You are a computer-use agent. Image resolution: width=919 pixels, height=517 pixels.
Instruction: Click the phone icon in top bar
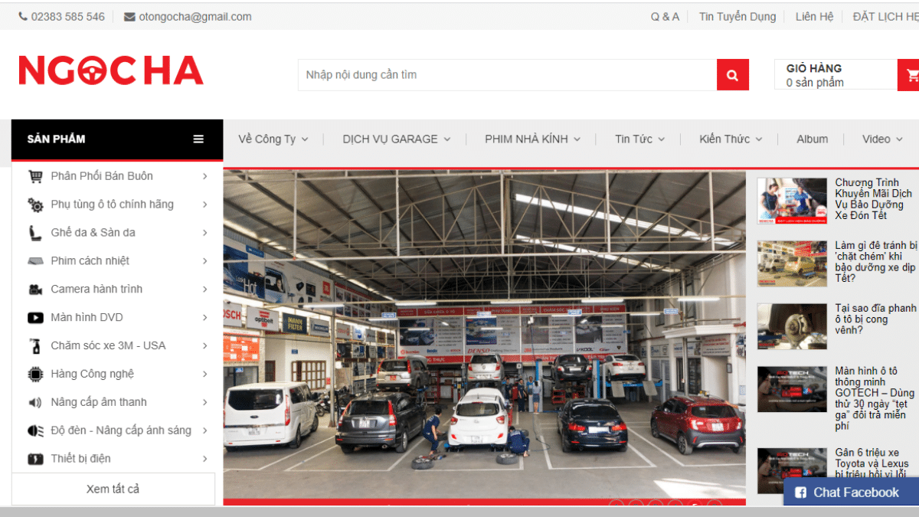[x=23, y=17]
